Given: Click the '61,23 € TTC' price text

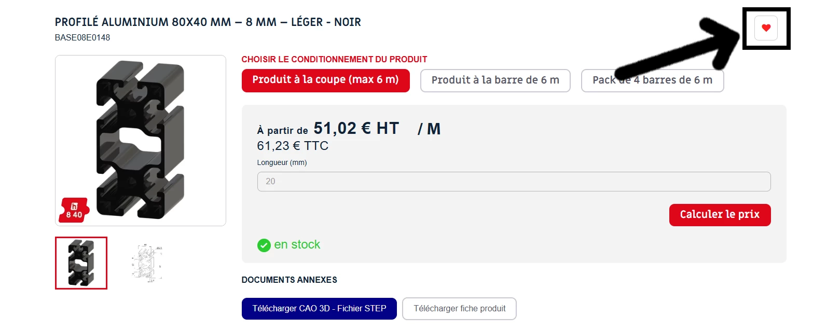Looking at the screenshot, I should click(293, 146).
